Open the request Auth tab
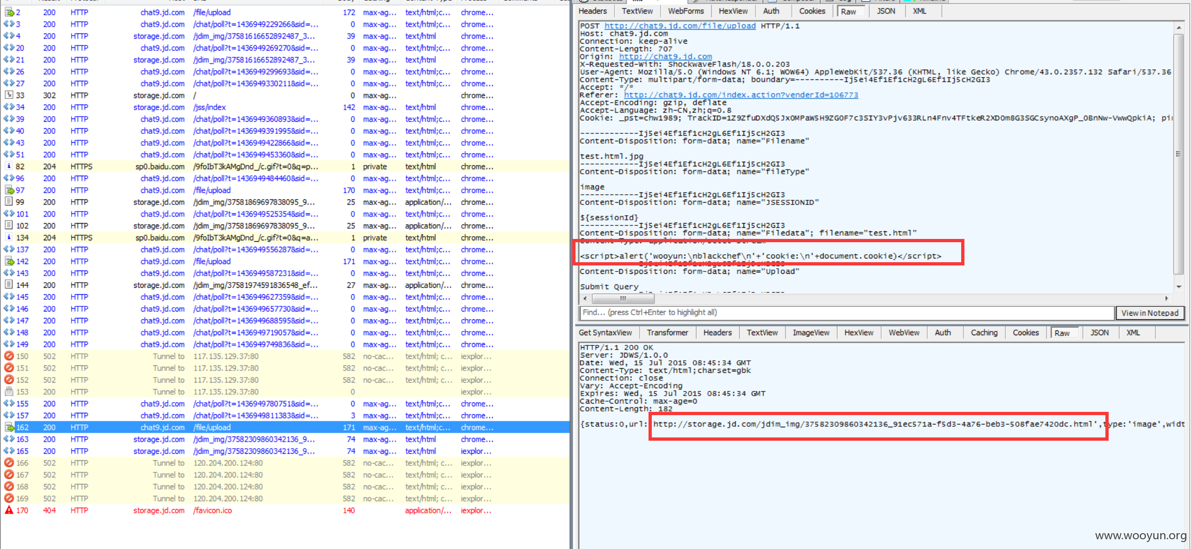Screen dimensions: 1191x549 click(x=771, y=11)
